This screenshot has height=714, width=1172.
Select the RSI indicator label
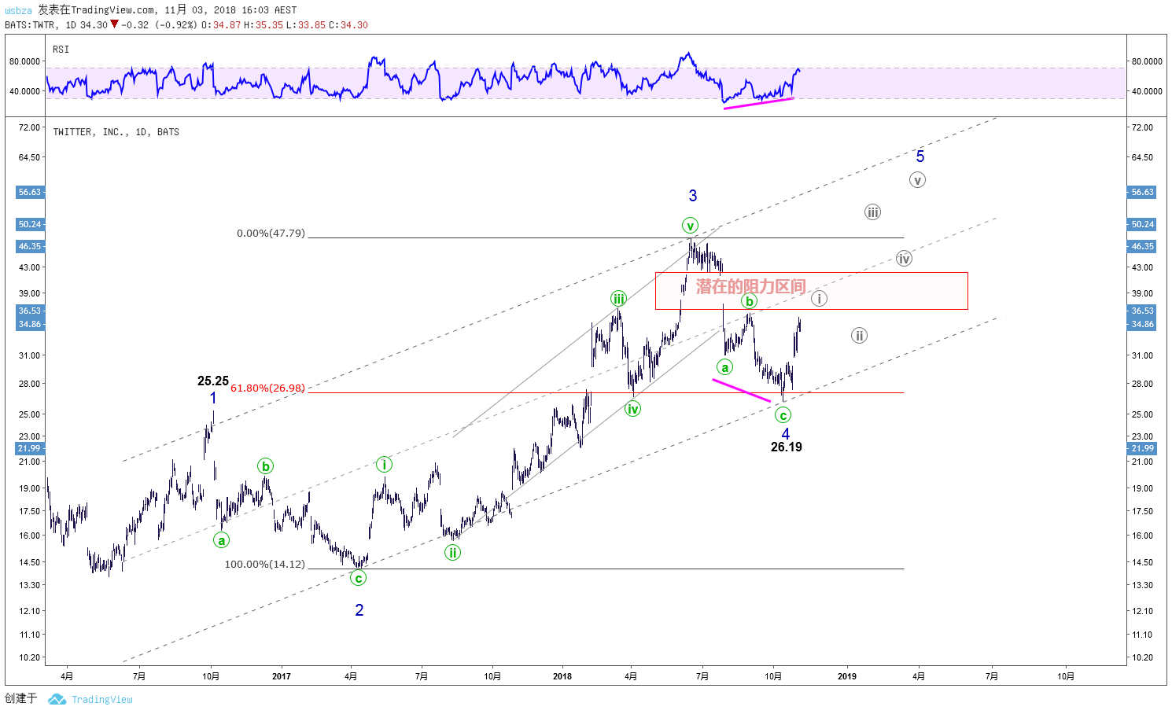click(x=61, y=50)
